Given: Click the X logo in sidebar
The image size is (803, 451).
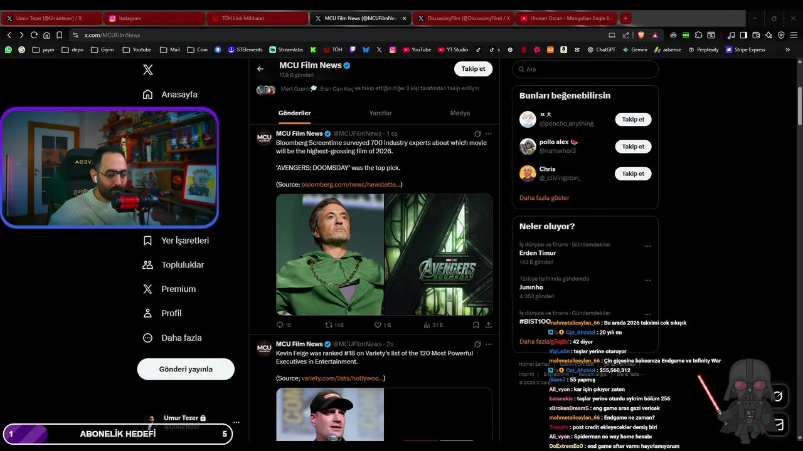Looking at the screenshot, I should tap(148, 70).
